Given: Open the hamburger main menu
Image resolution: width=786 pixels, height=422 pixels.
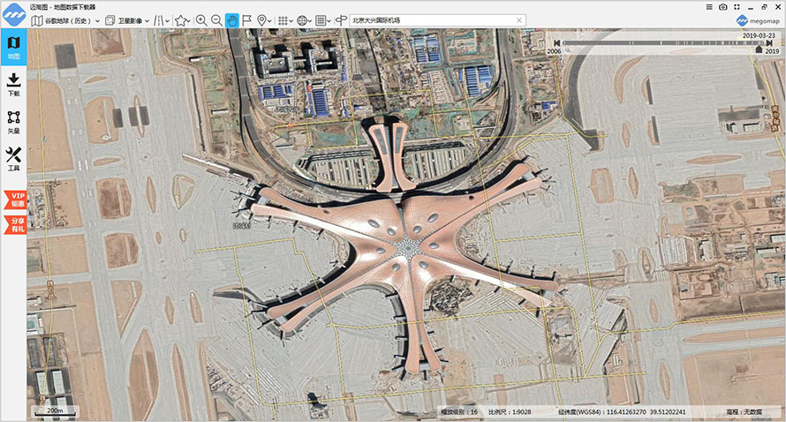Looking at the screenshot, I should pyautogui.click(x=709, y=7).
